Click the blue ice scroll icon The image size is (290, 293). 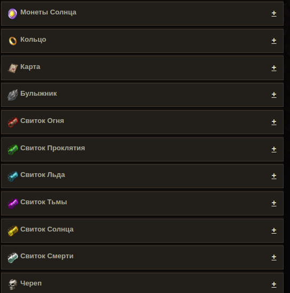13,176
